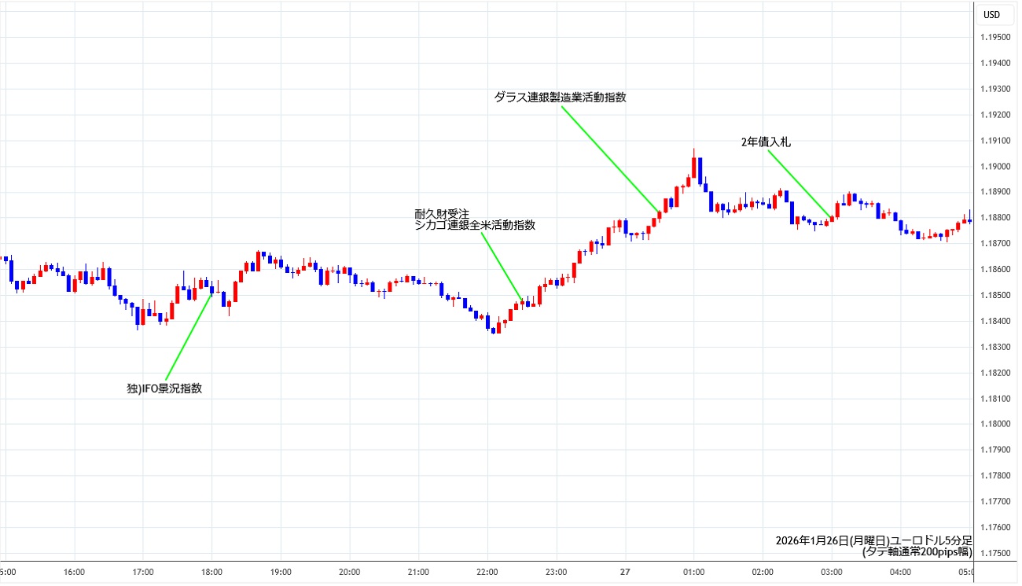Viewport: 1022px width, 586px height.
Task: Click the 1.19000 price axis label
Action: [x=996, y=167]
